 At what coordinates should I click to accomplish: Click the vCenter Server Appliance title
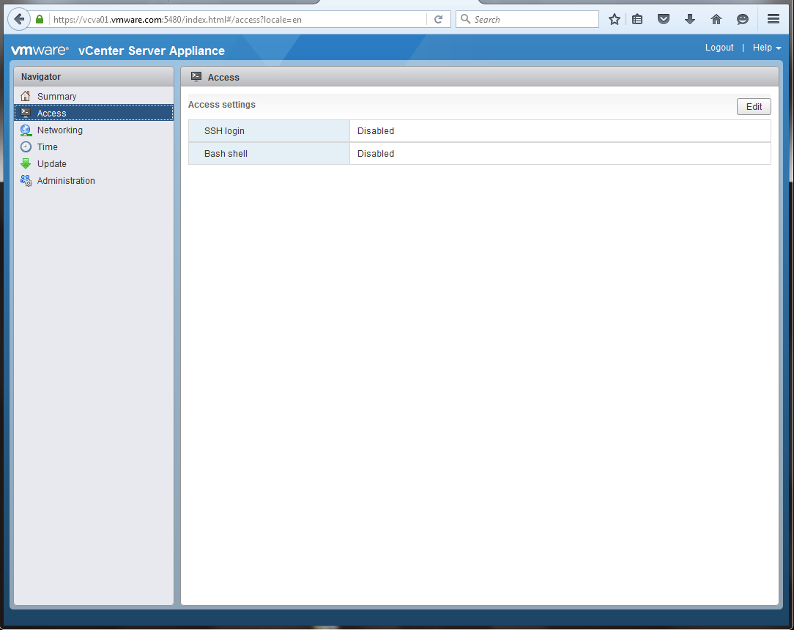click(152, 51)
